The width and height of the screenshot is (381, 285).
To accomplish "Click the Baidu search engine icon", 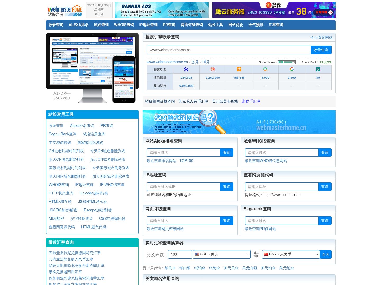I will tap(186, 69).
